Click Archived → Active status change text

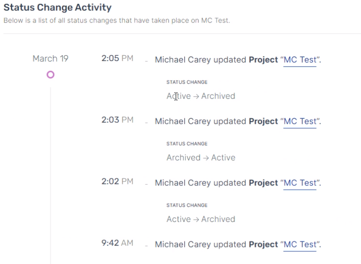(201, 158)
